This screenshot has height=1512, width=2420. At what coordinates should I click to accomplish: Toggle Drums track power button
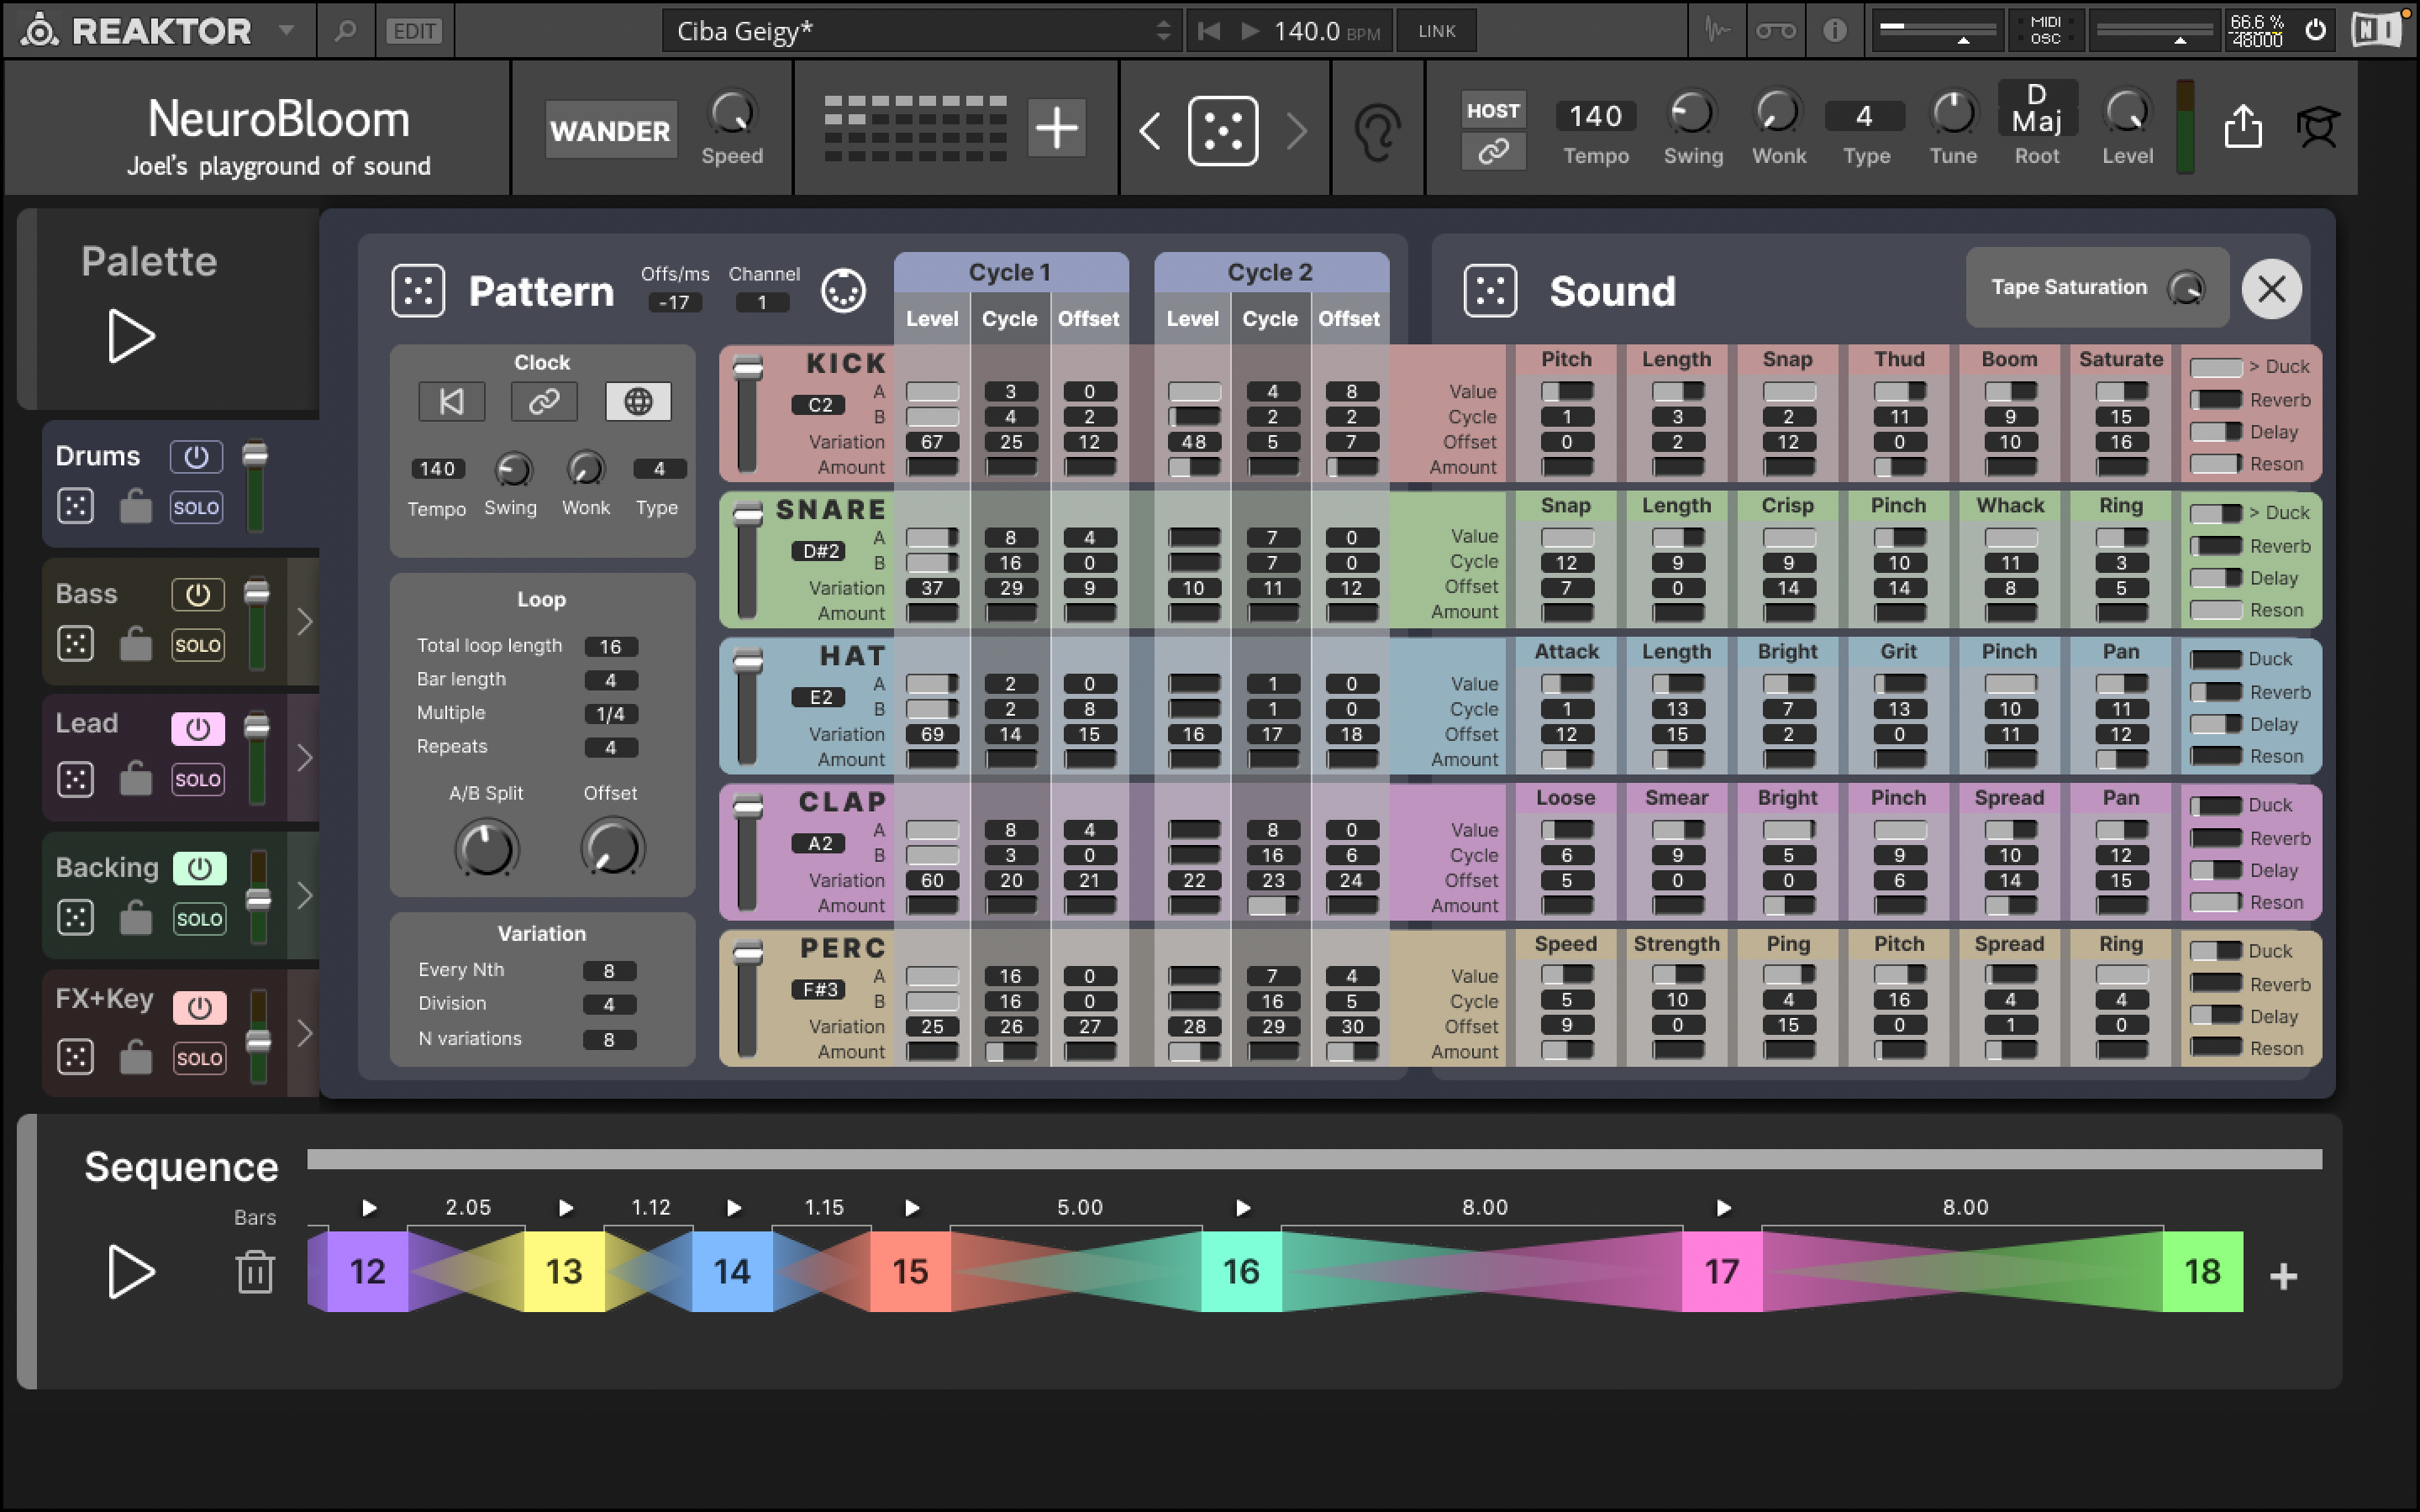pos(196,457)
